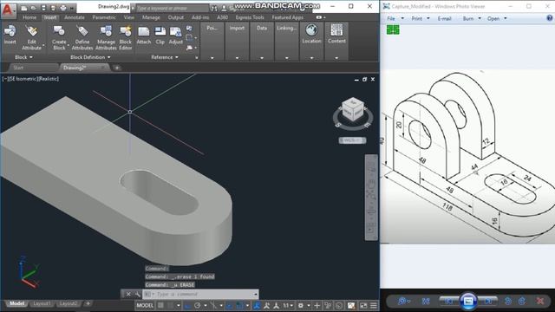Switch to the Annotate ribbon tab
555x312 pixels.
click(x=75, y=17)
